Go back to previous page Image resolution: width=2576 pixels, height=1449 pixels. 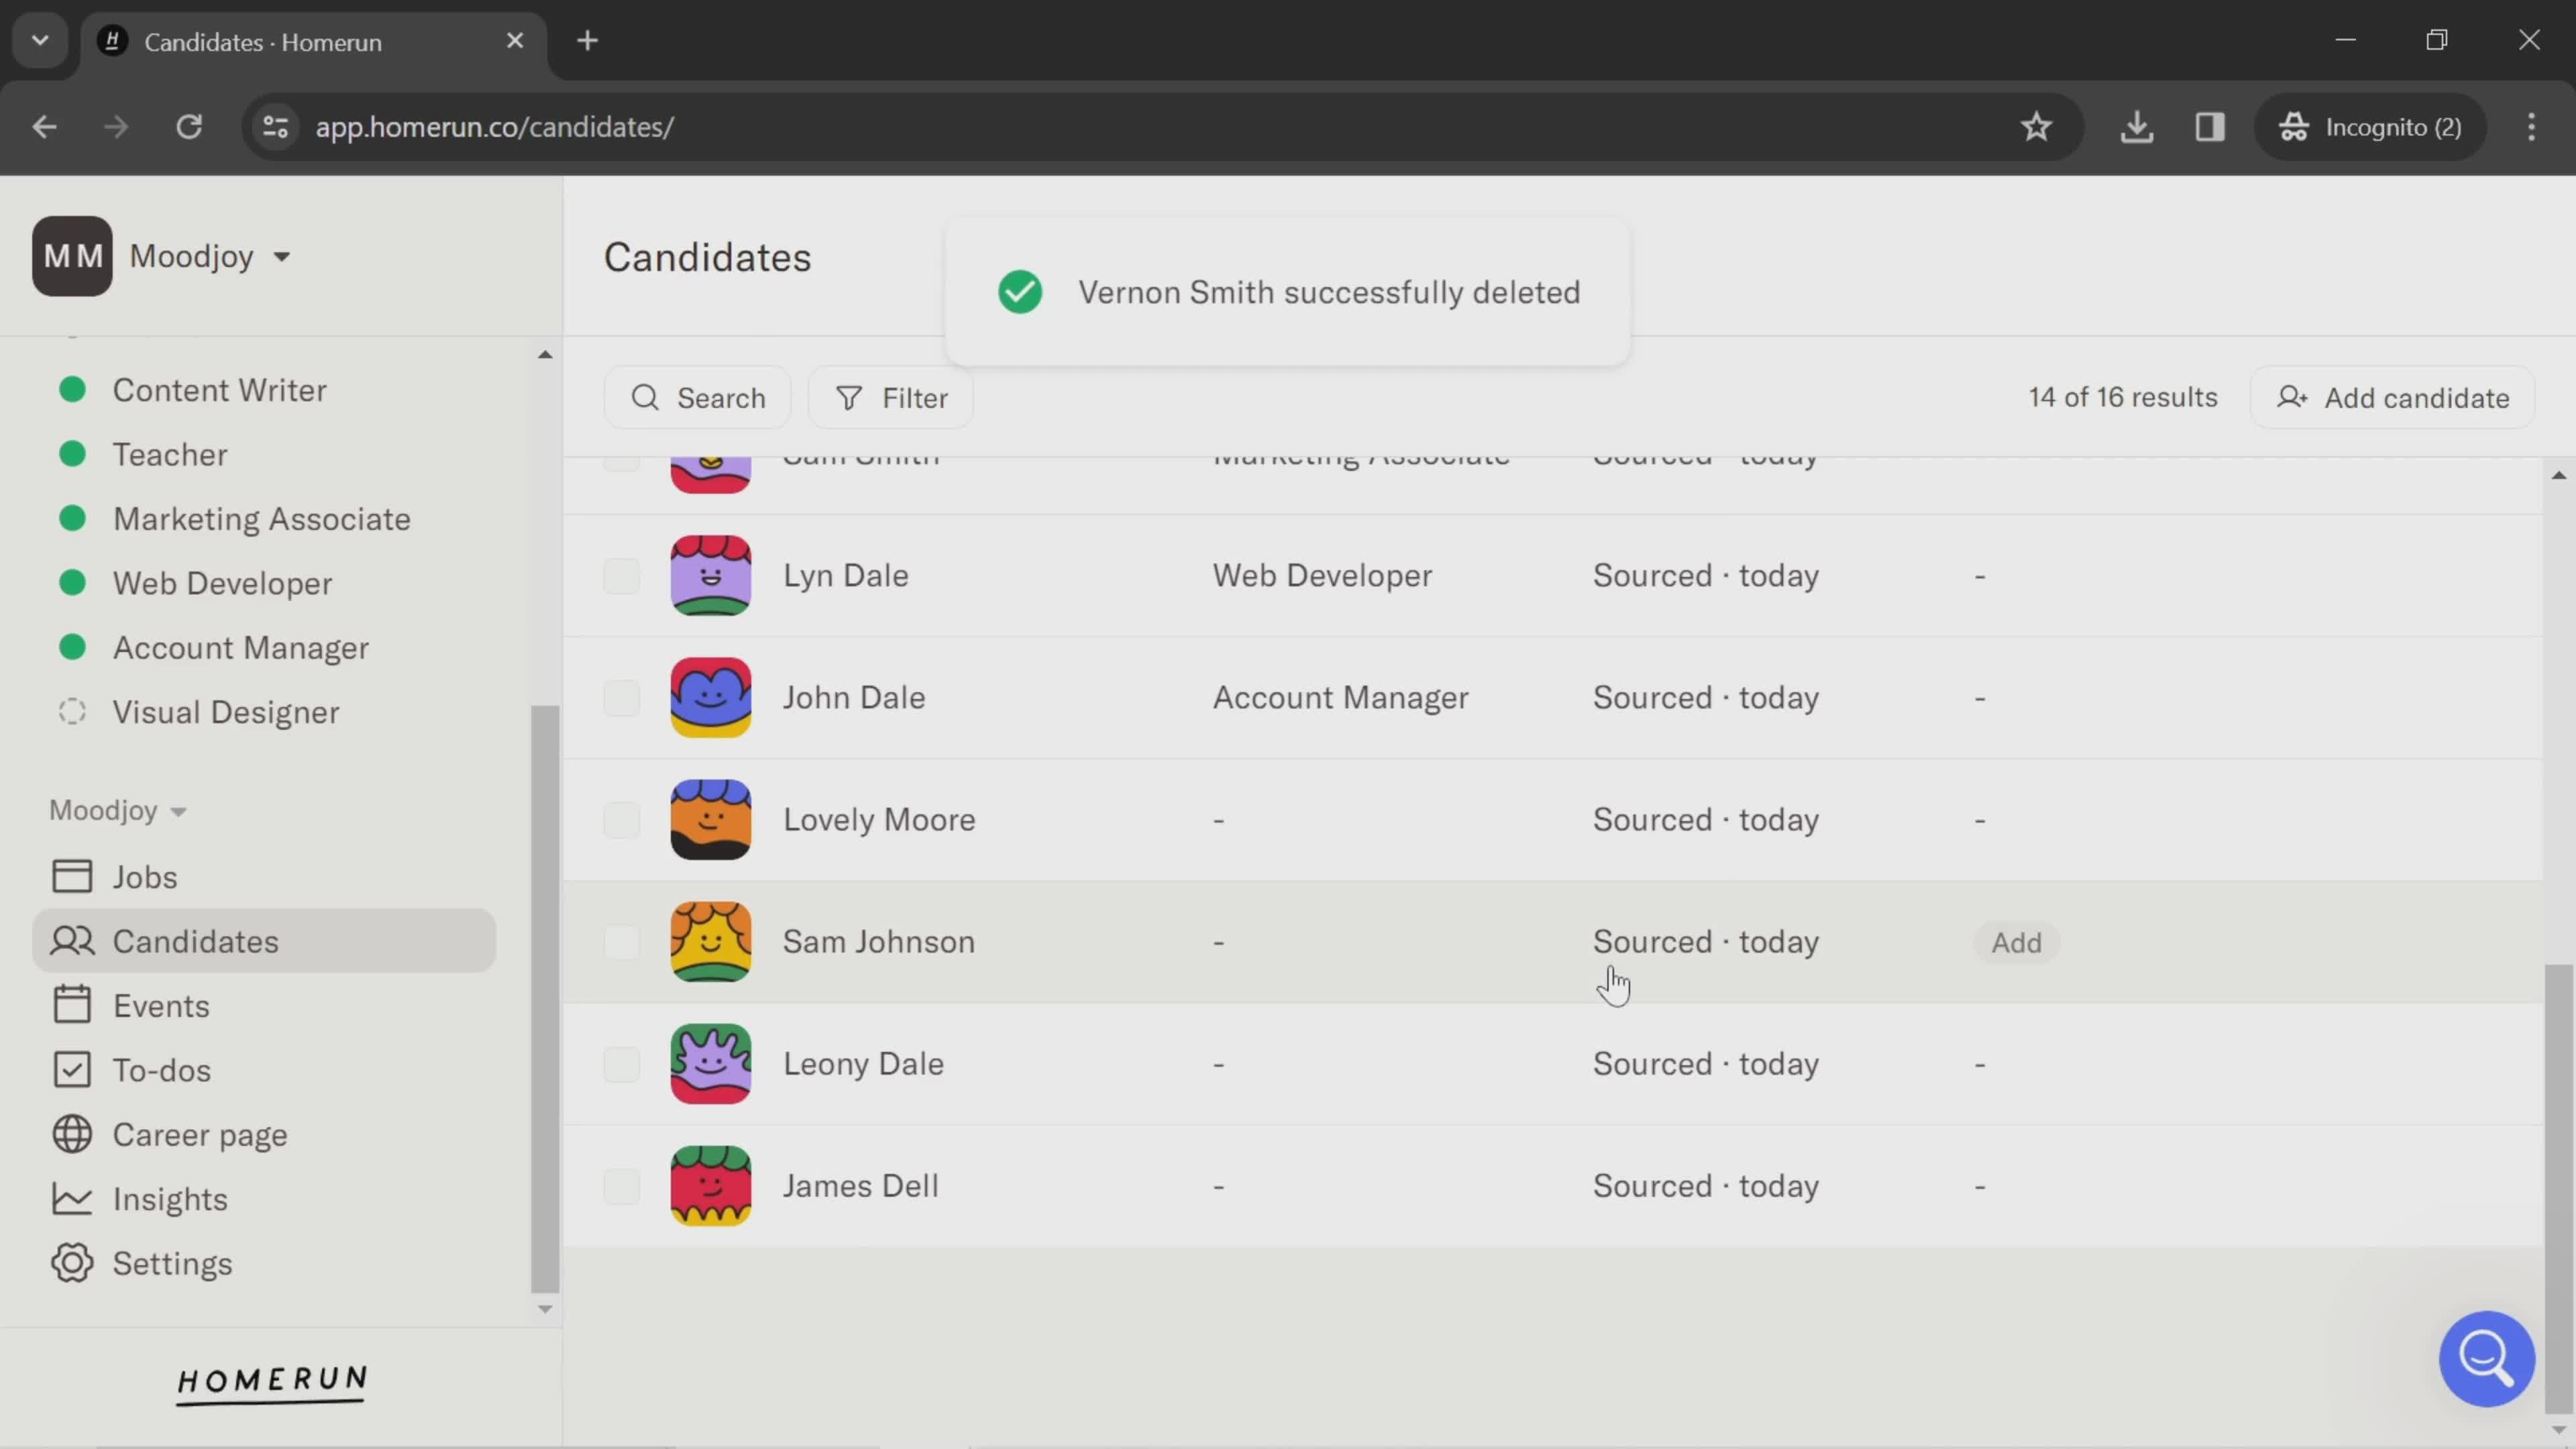[x=44, y=127]
